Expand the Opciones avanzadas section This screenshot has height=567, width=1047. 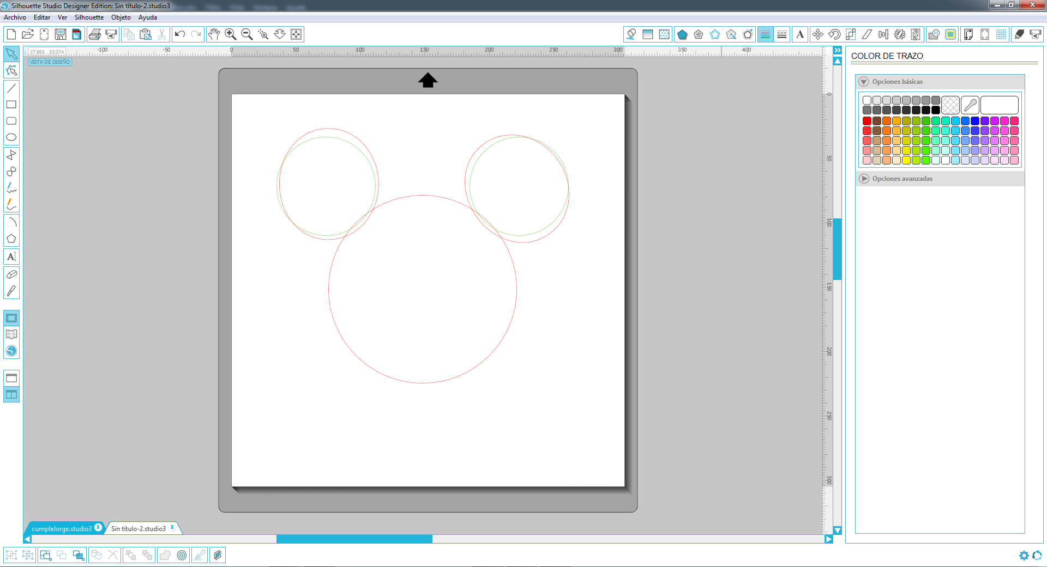click(864, 179)
